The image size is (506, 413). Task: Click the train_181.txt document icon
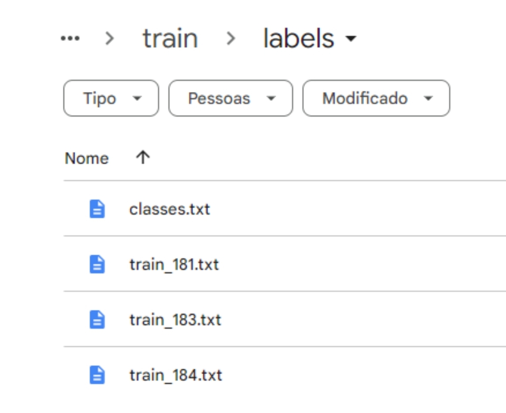coord(97,264)
